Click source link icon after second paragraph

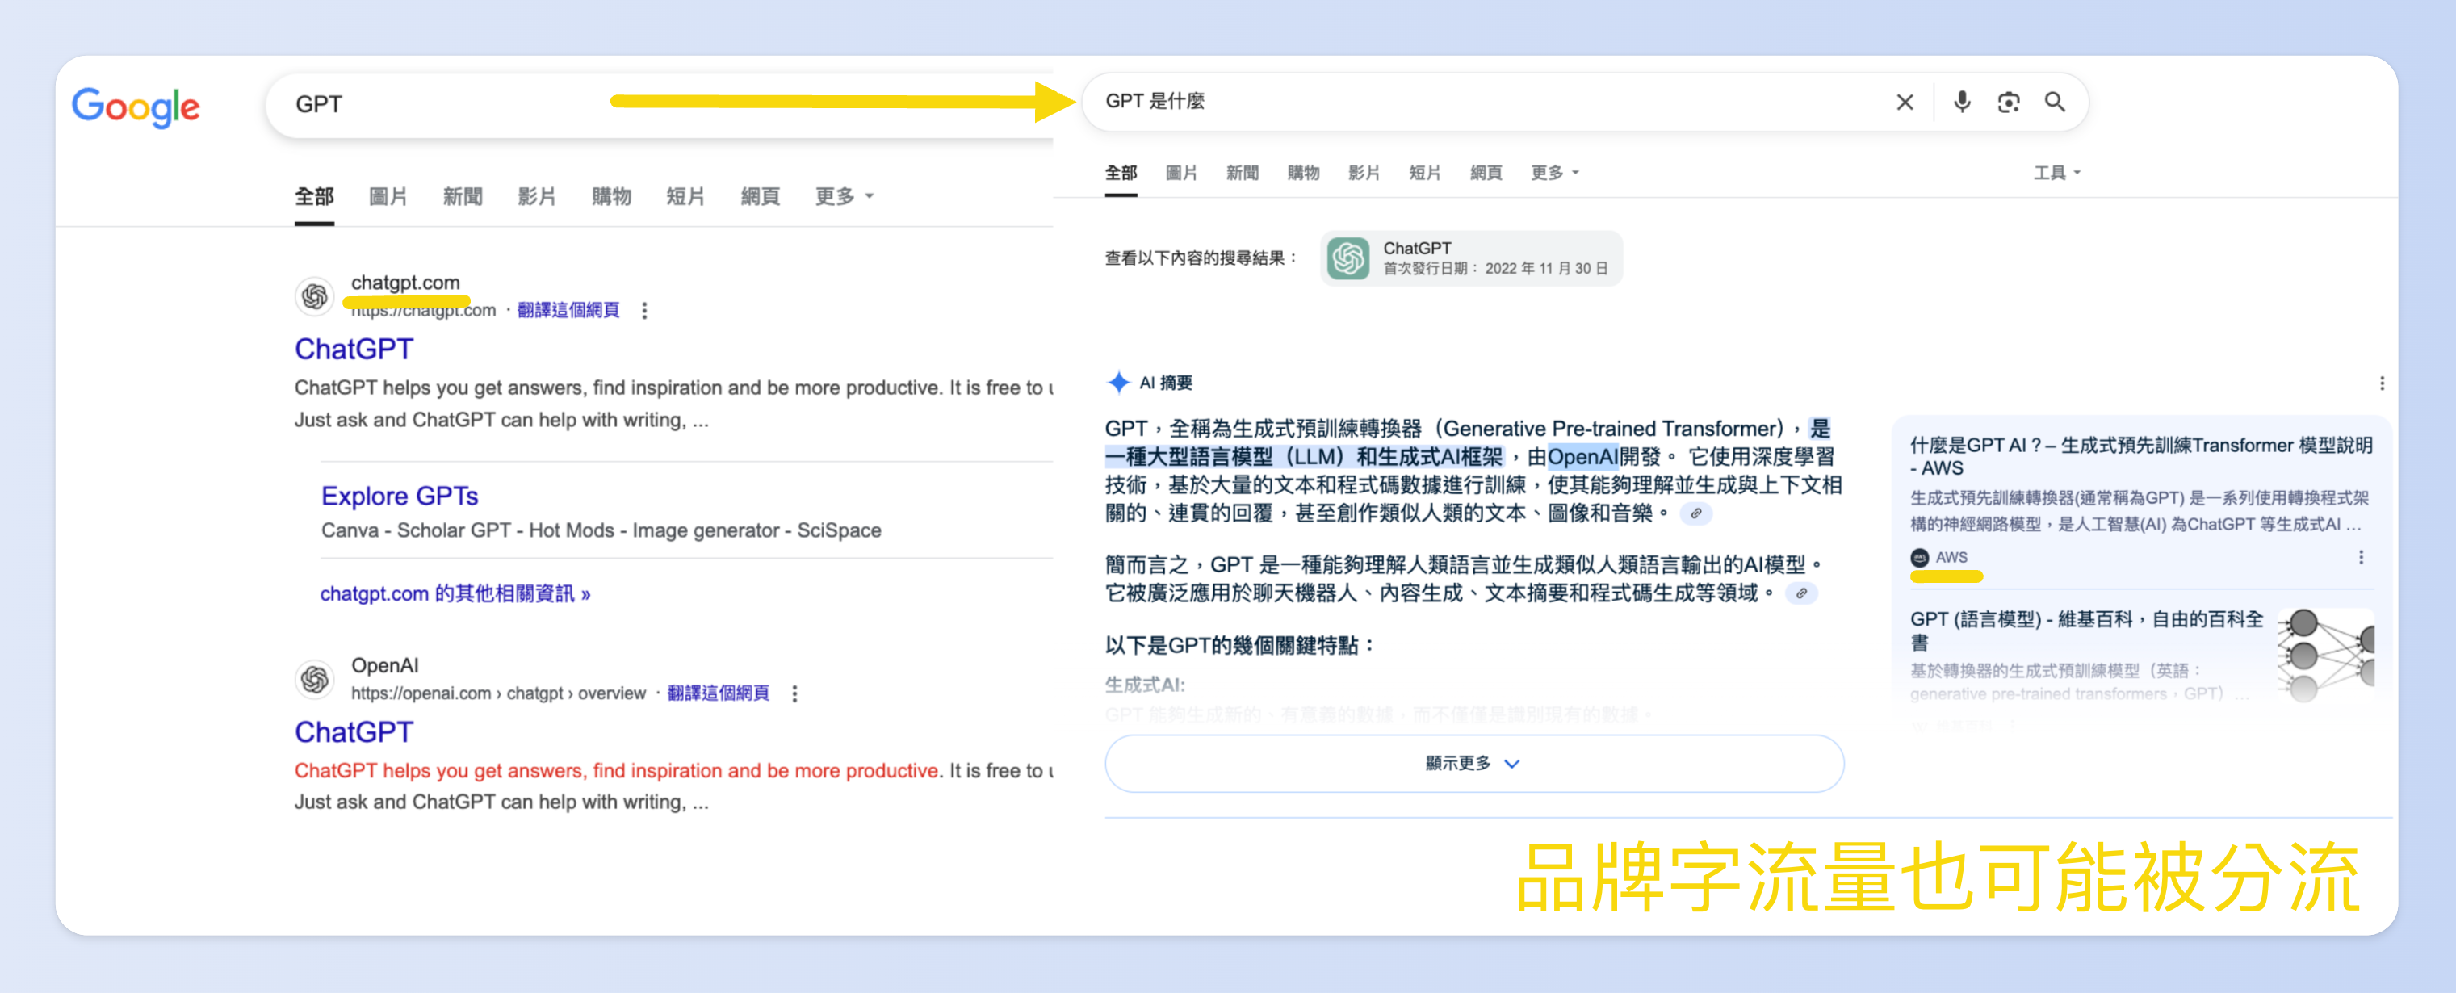click(x=1801, y=593)
